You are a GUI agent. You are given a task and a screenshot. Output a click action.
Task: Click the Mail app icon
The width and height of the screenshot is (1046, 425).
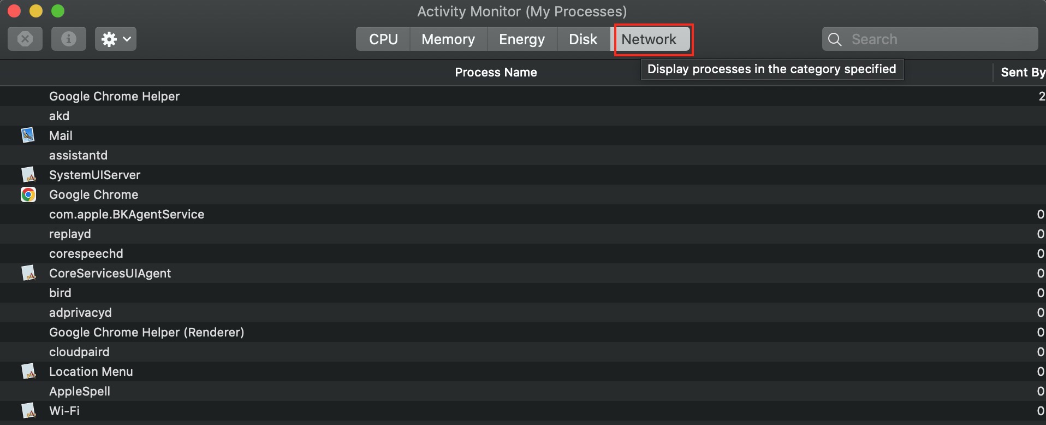[28, 135]
